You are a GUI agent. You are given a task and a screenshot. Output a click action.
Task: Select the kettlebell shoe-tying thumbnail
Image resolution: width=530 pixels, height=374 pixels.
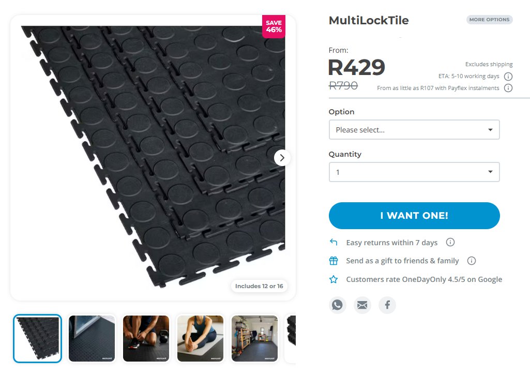point(146,338)
